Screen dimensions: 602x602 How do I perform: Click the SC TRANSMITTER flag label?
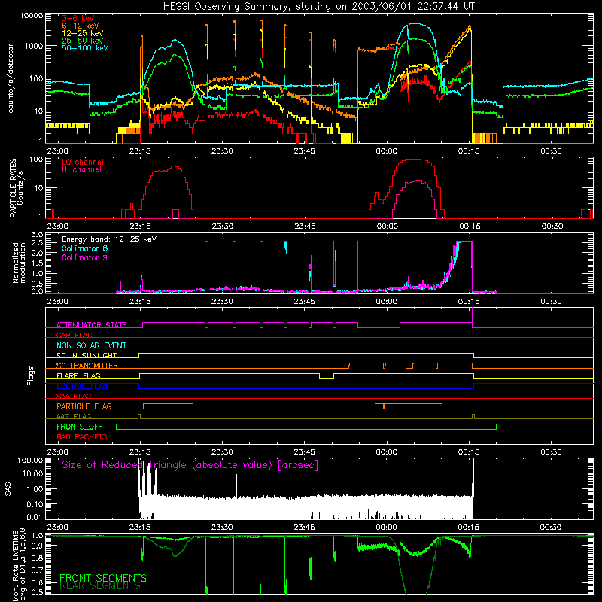(x=87, y=365)
